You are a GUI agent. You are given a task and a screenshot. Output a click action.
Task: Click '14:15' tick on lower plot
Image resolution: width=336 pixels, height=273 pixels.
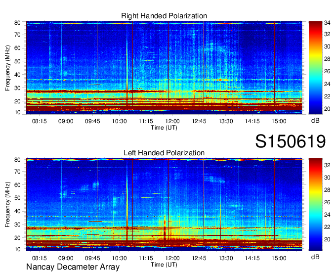point(252,258)
